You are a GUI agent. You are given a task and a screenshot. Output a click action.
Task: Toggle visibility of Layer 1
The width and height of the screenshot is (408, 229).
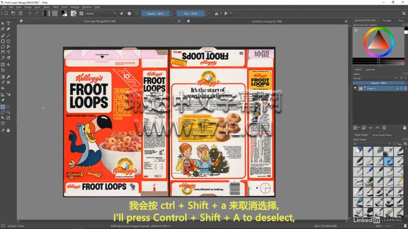(x=355, y=88)
